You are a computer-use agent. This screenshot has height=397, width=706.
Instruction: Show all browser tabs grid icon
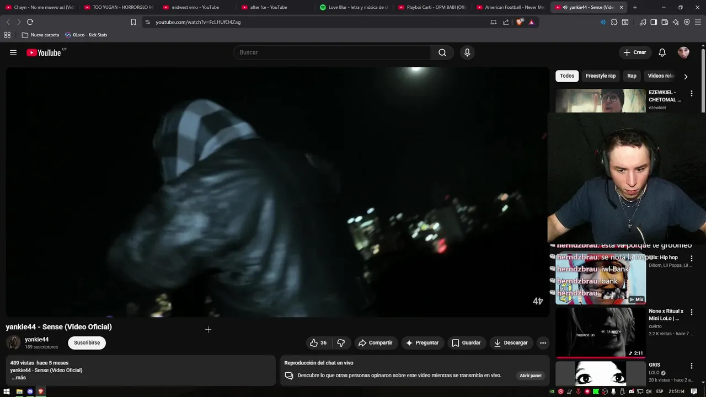coord(7,35)
